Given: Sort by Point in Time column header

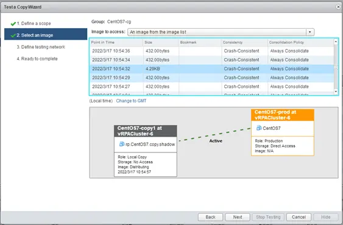Looking at the screenshot, I should [x=116, y=42].
